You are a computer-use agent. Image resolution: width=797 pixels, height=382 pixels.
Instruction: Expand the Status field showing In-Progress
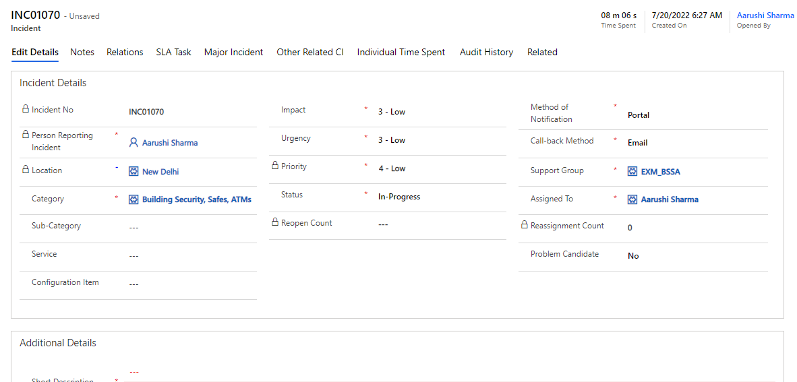point(399,197)
